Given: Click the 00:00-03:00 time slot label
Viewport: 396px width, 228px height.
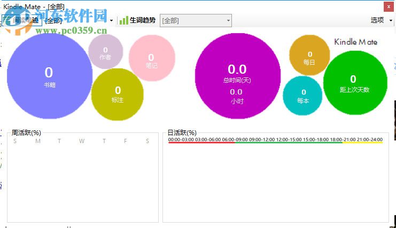Looking at the screenshot, I should 181,139.
